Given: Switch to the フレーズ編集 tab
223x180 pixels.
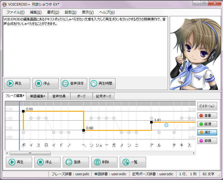Looking at the screenshot, I should [15, 96].
